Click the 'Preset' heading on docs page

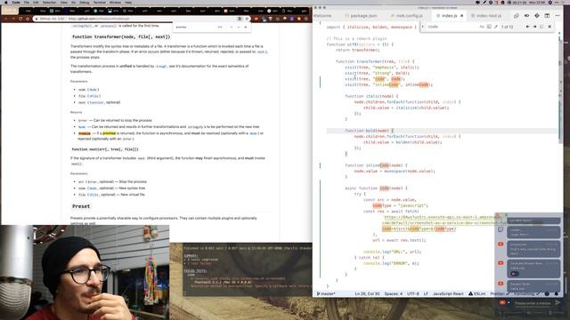tap(81, 206)
